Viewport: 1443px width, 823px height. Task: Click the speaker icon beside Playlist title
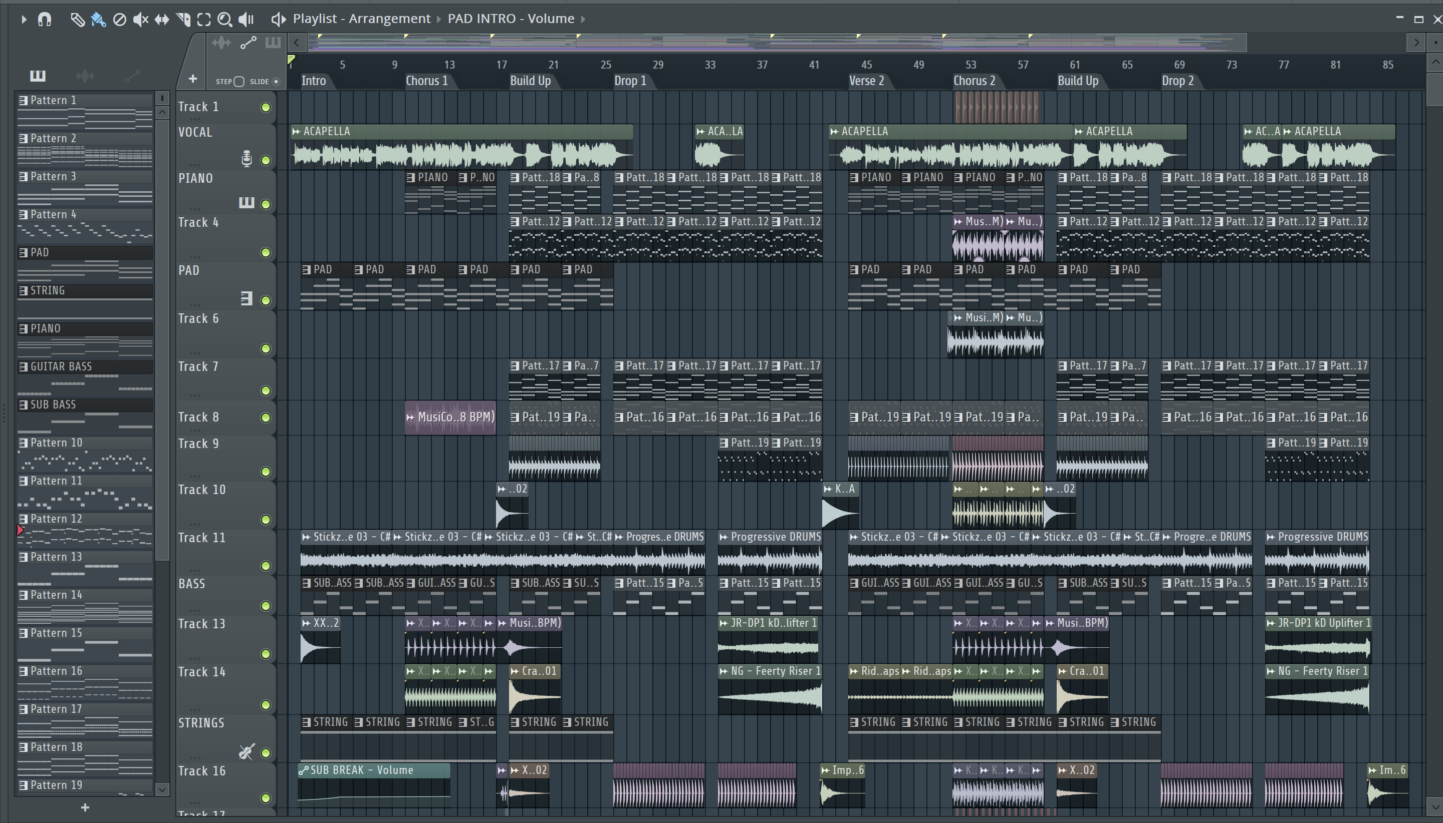coord(278,19)
